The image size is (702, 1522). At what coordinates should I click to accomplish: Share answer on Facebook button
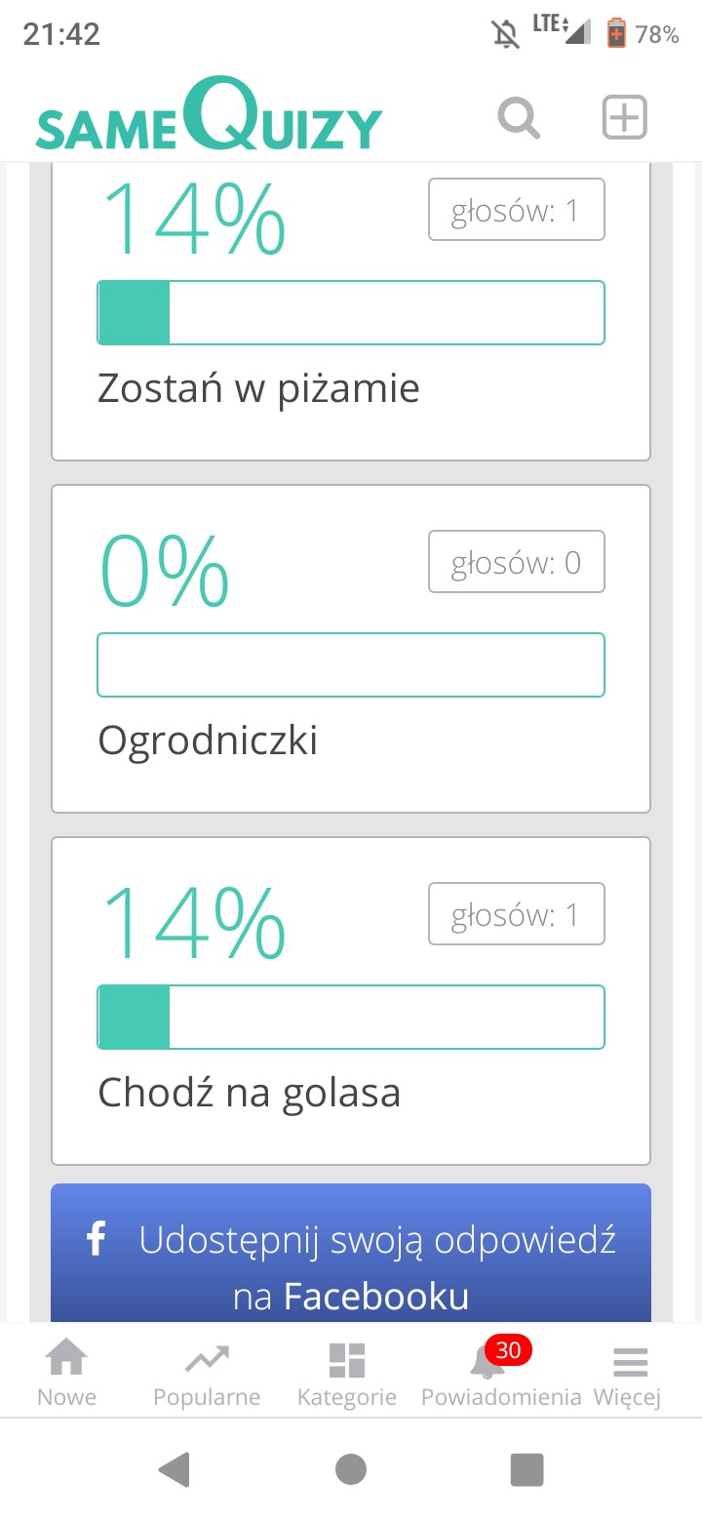[351, 1255]
